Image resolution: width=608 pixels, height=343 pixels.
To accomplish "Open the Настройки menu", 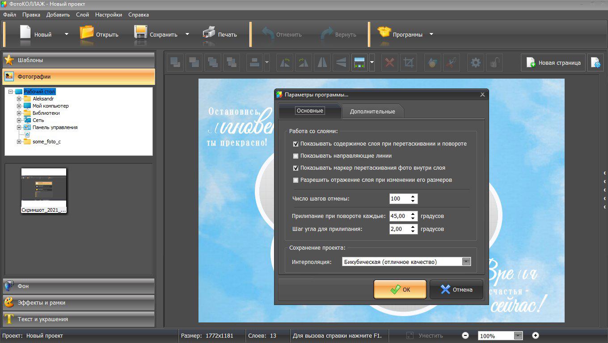I will pos(108,15).
